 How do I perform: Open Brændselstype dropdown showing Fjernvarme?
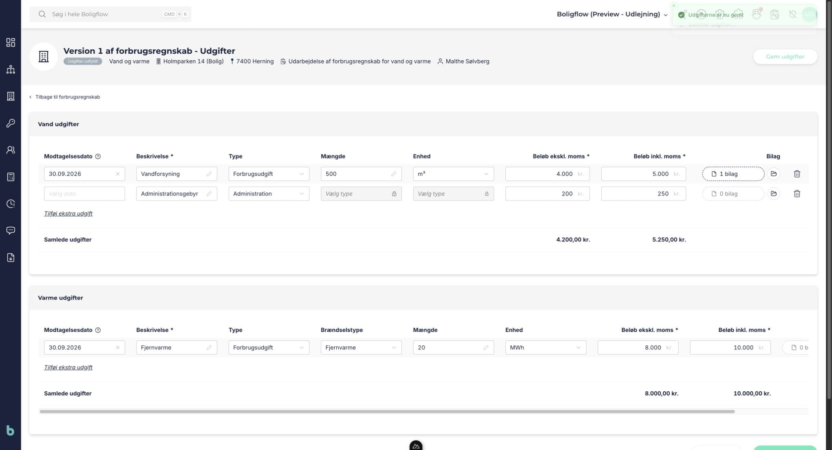click(x=361, y=347)
